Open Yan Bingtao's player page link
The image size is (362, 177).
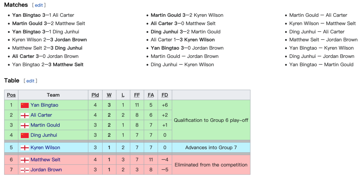pyautogui.click(x=44, y=105)
